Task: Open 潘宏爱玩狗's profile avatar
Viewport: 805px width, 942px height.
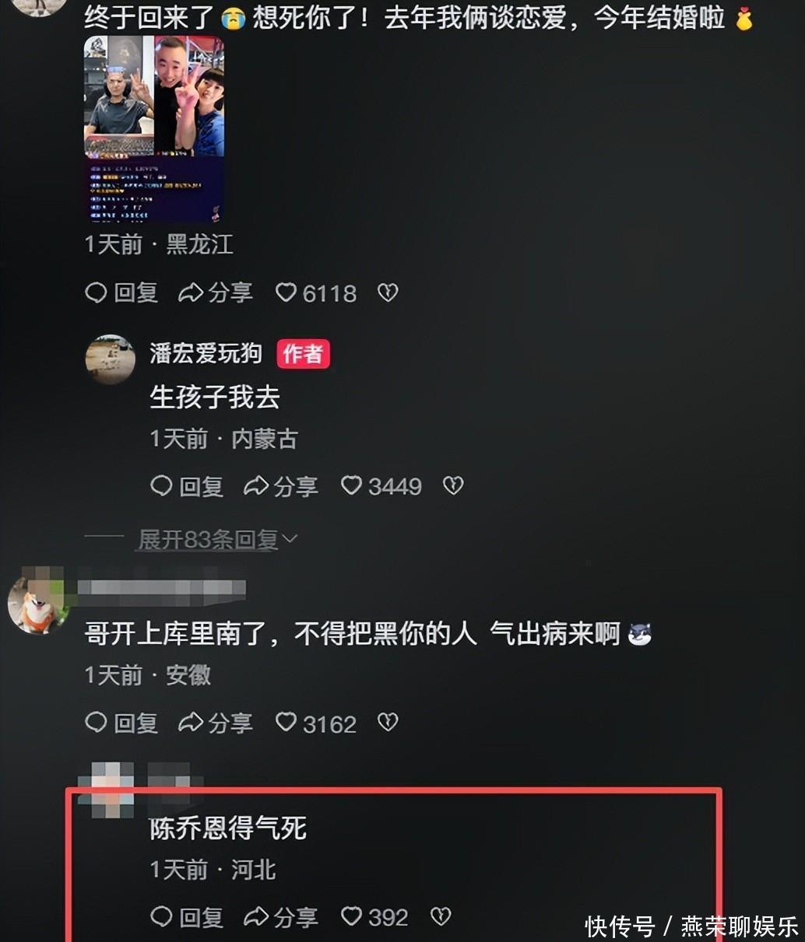Action: click(x=110, y=359)
